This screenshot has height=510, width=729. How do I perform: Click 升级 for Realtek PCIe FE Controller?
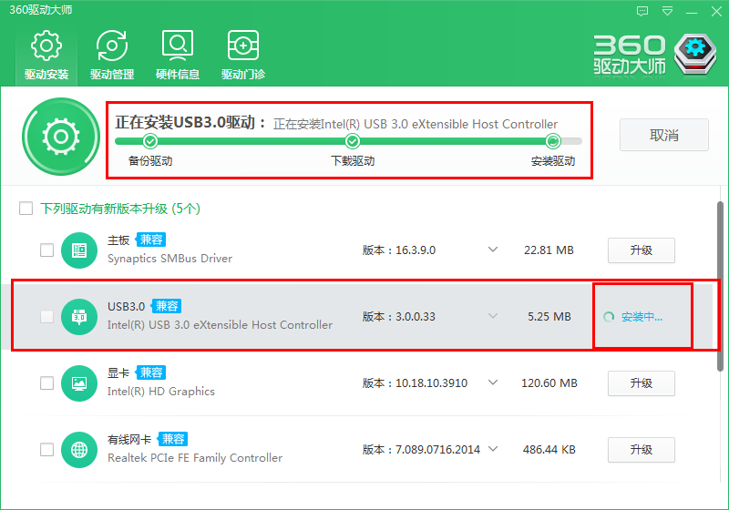pos(642,450)
